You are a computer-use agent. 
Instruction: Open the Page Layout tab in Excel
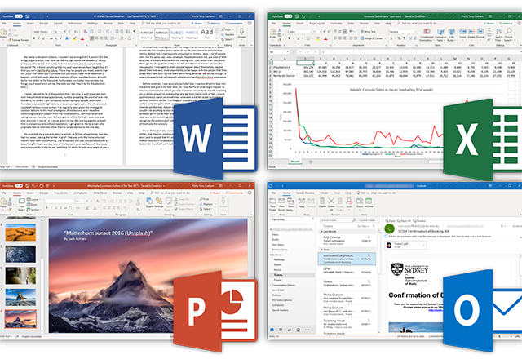317,24
